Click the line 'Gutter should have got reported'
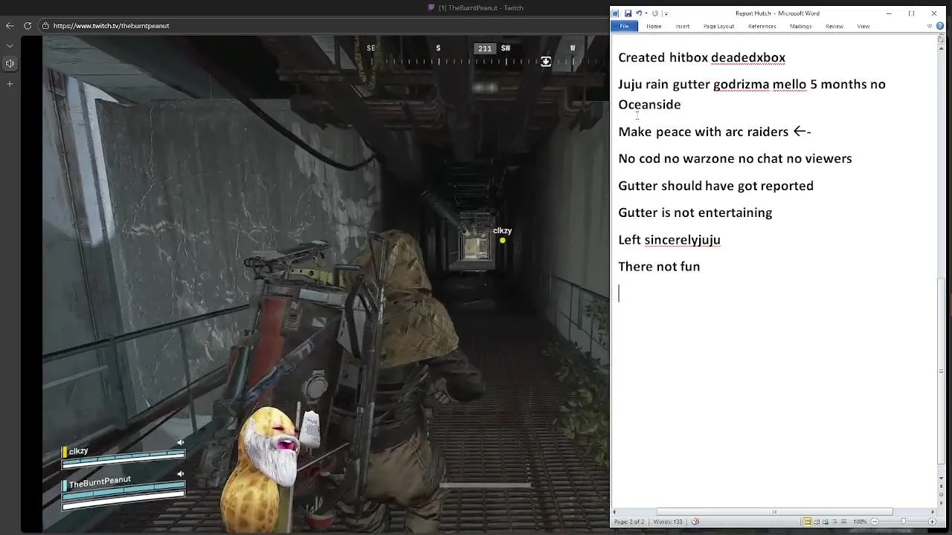The height and width of the screenshot is (535, 952). coord(715,186)
